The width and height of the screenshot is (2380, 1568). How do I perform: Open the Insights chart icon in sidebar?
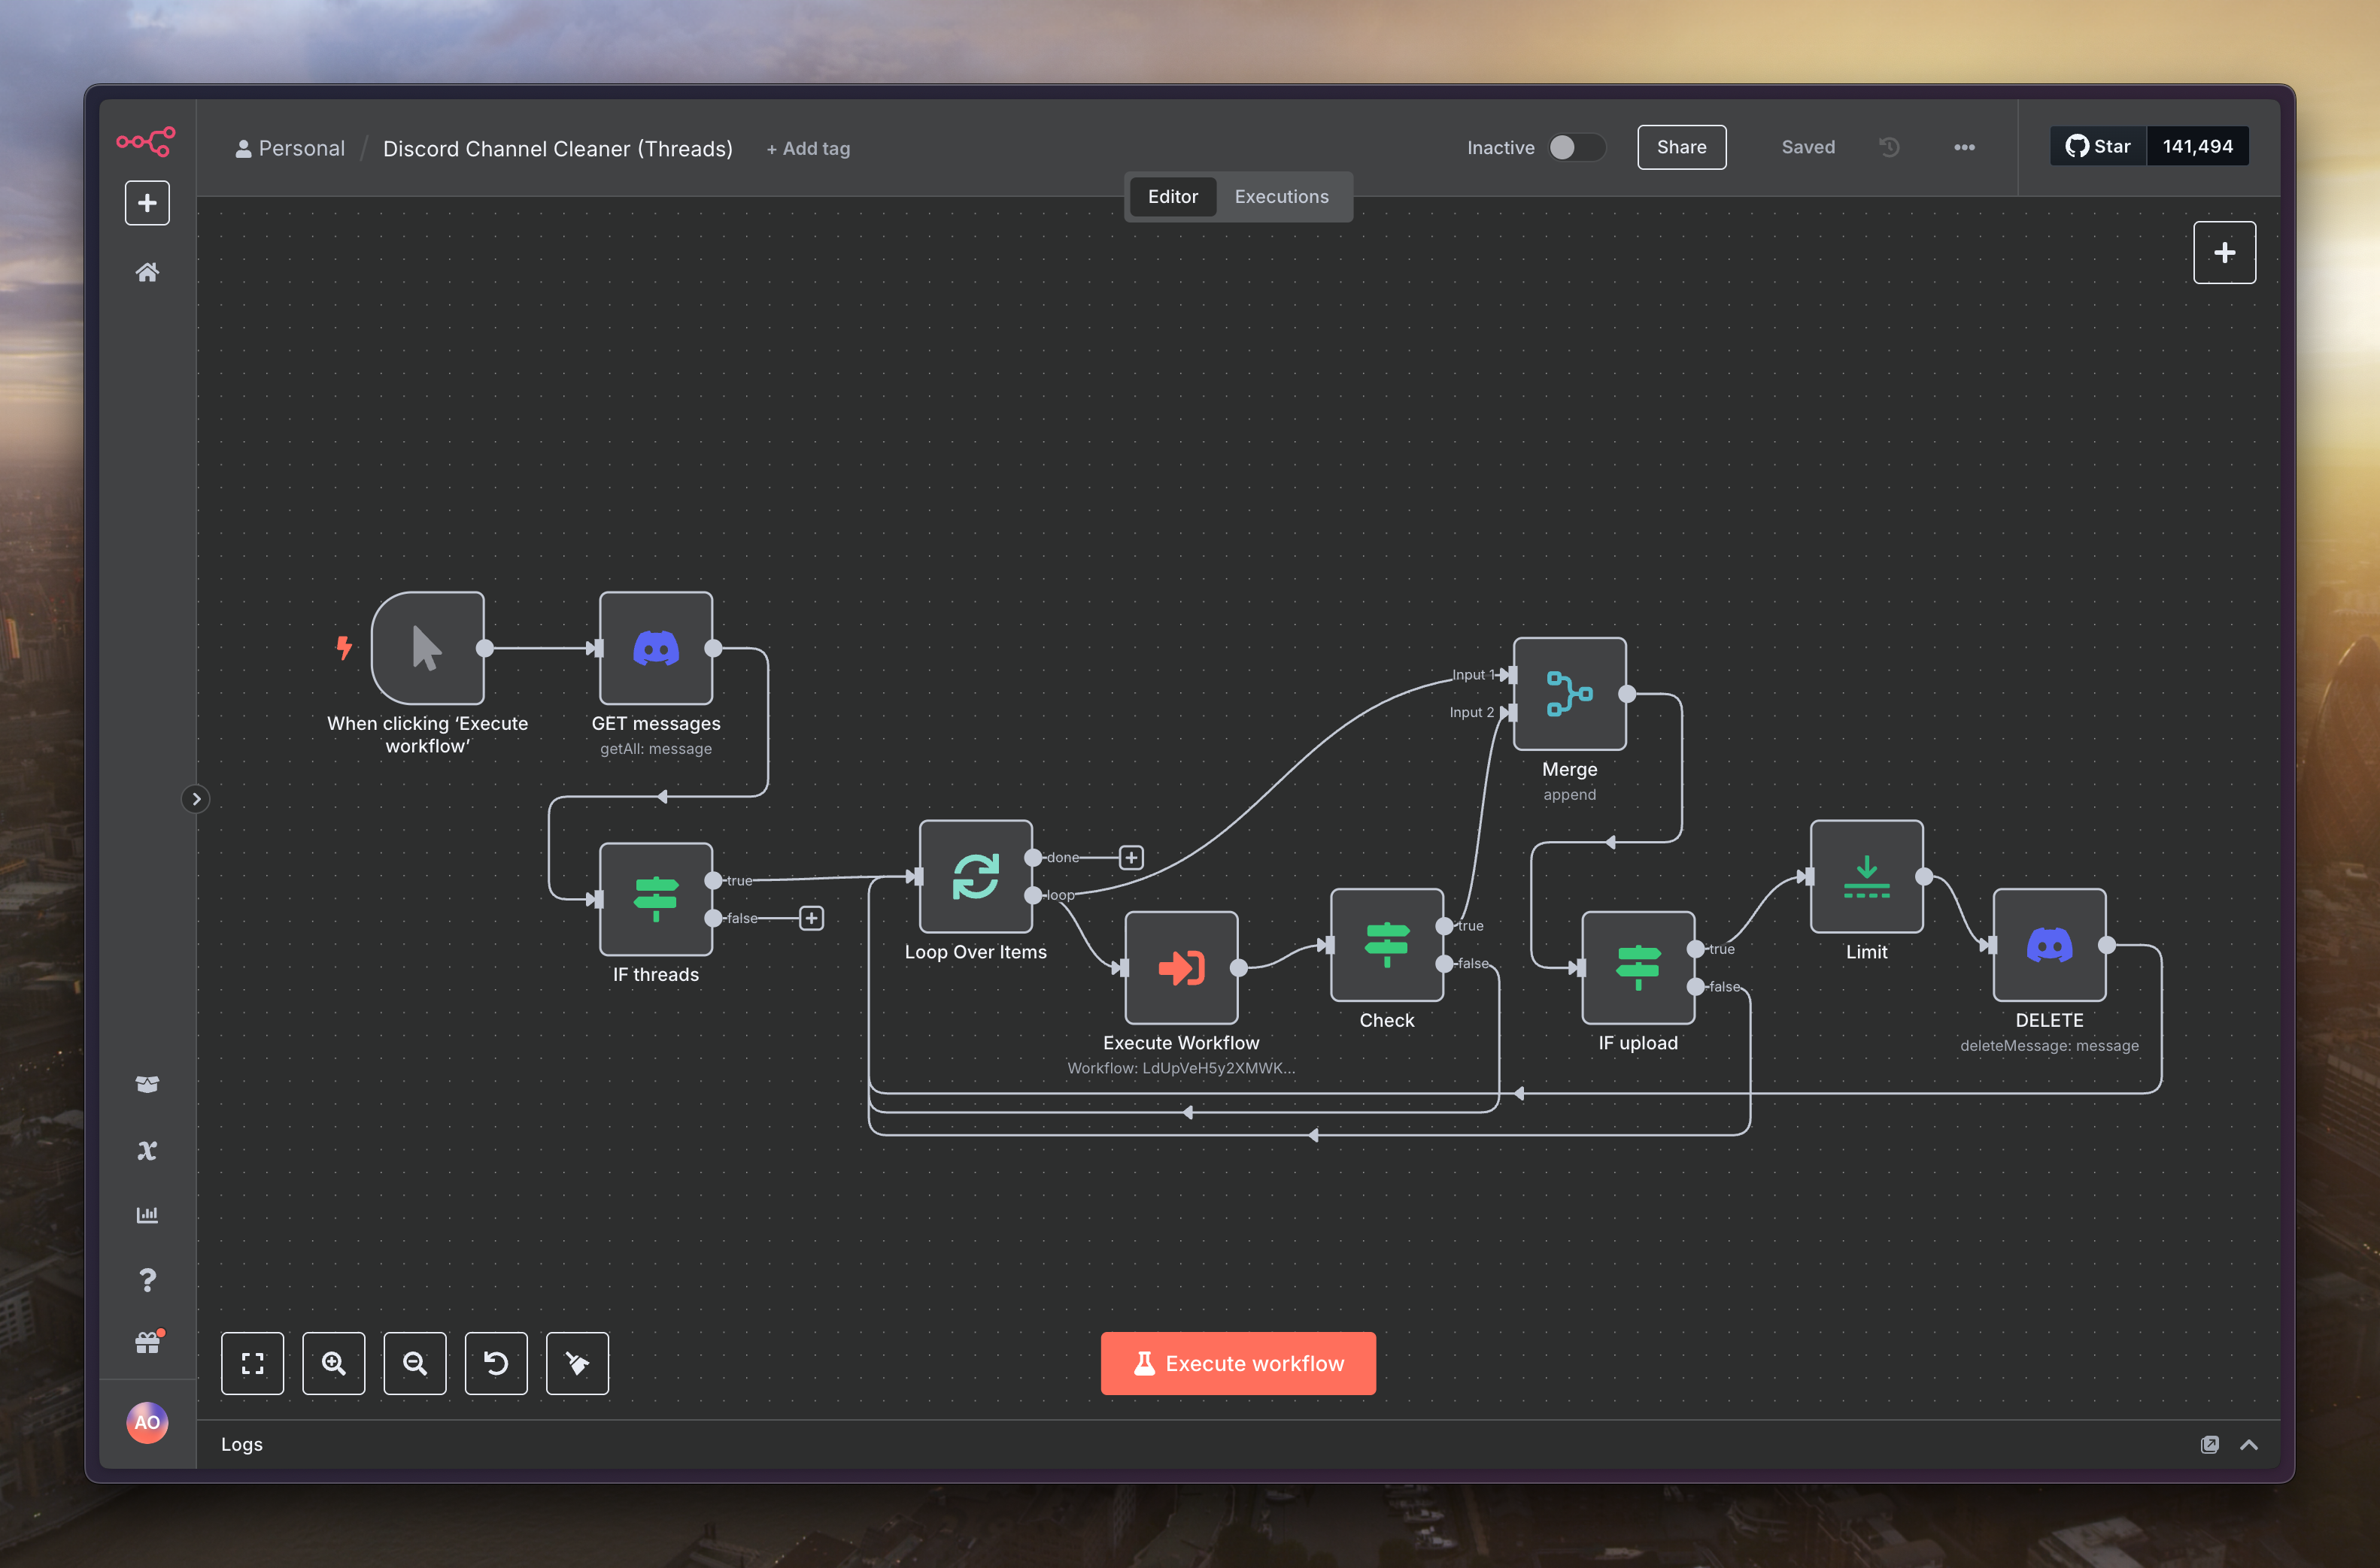(x=147, y=1215)
